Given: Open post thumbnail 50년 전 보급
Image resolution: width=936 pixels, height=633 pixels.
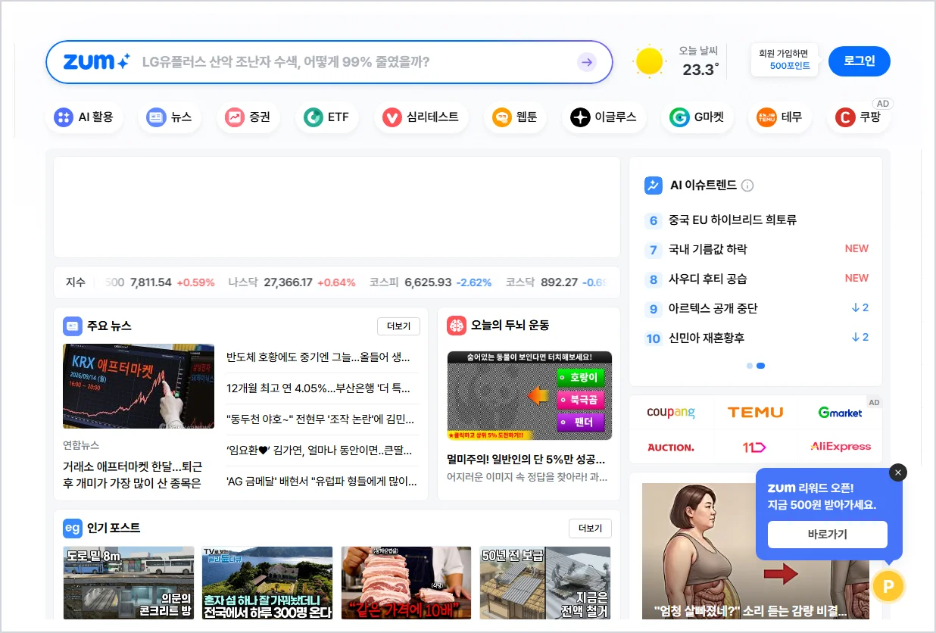Looking at the screenshot, I should (x=545, y=583).
